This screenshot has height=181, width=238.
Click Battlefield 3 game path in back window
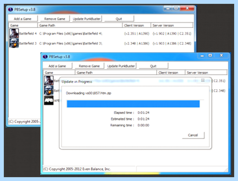71,44
